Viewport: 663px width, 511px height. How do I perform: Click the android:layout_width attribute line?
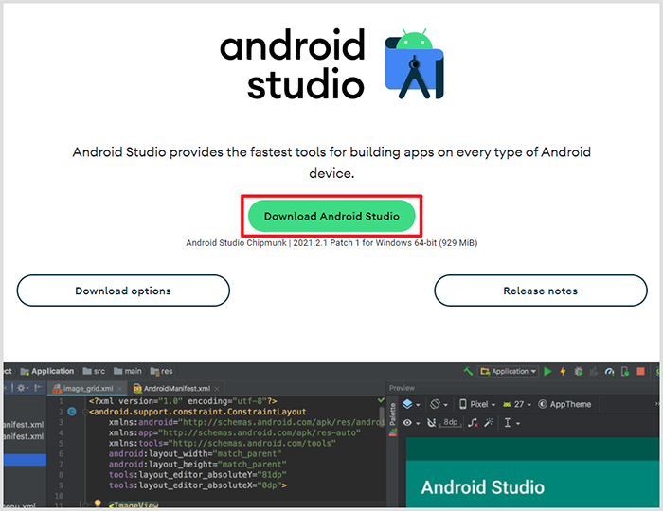pyautogui.click(x=195, y=453)
